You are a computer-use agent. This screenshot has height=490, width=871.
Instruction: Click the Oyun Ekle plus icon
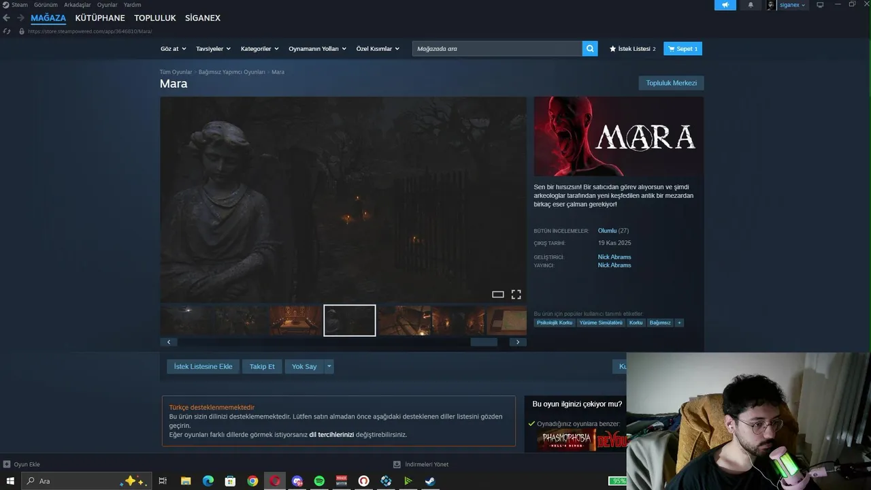[7, 464]
